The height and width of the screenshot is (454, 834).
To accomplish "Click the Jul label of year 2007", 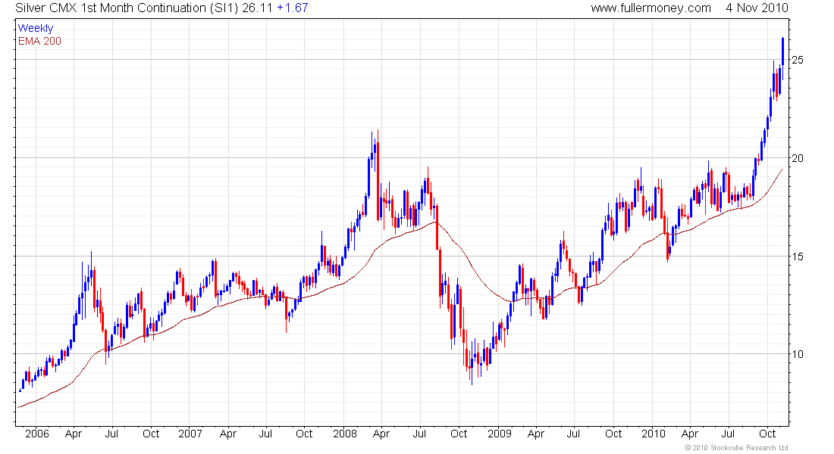I will pos(265,434).
